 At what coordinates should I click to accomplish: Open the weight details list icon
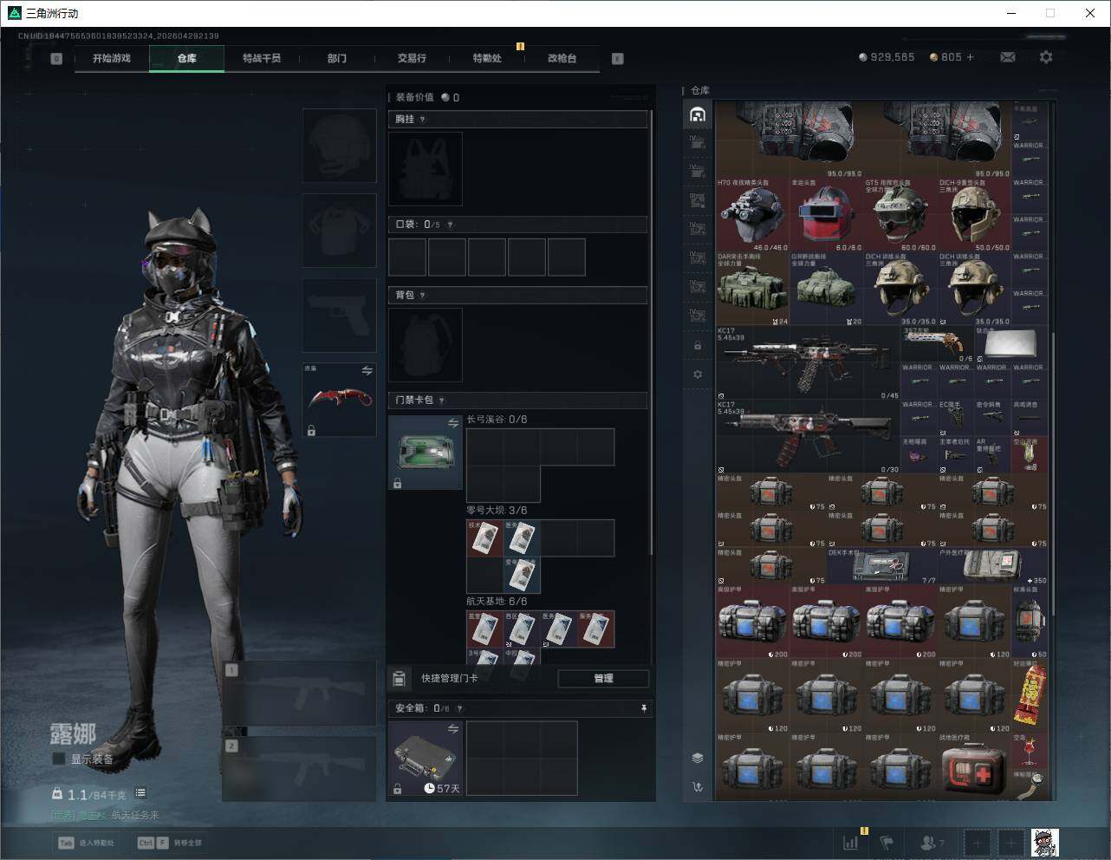140,793
